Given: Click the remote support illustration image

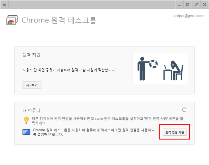Looking at the screenshot, I should [x=160, y=69].
